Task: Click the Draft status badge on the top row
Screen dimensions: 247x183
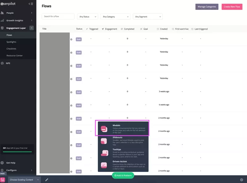Action: point(78,39)
